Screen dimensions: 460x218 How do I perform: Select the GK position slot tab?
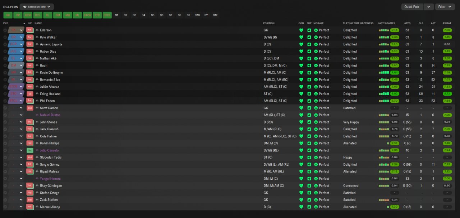8,15
